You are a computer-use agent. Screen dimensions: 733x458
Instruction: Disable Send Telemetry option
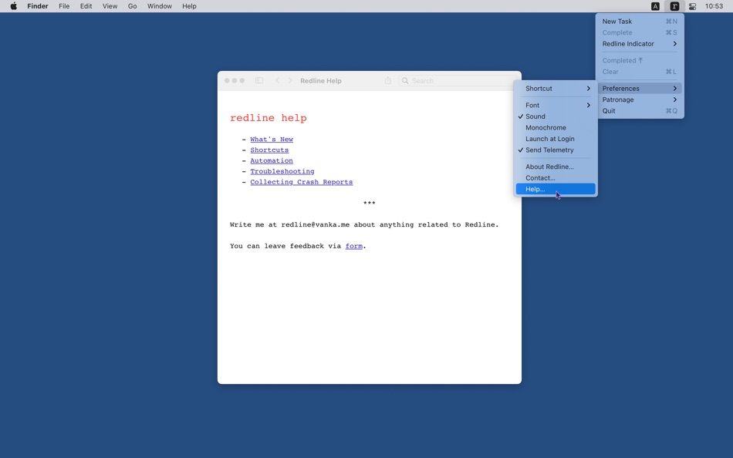point(556,150)
